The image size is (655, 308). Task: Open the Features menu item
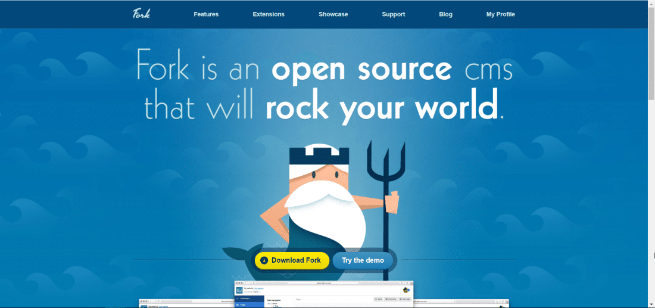coord(206,14)
